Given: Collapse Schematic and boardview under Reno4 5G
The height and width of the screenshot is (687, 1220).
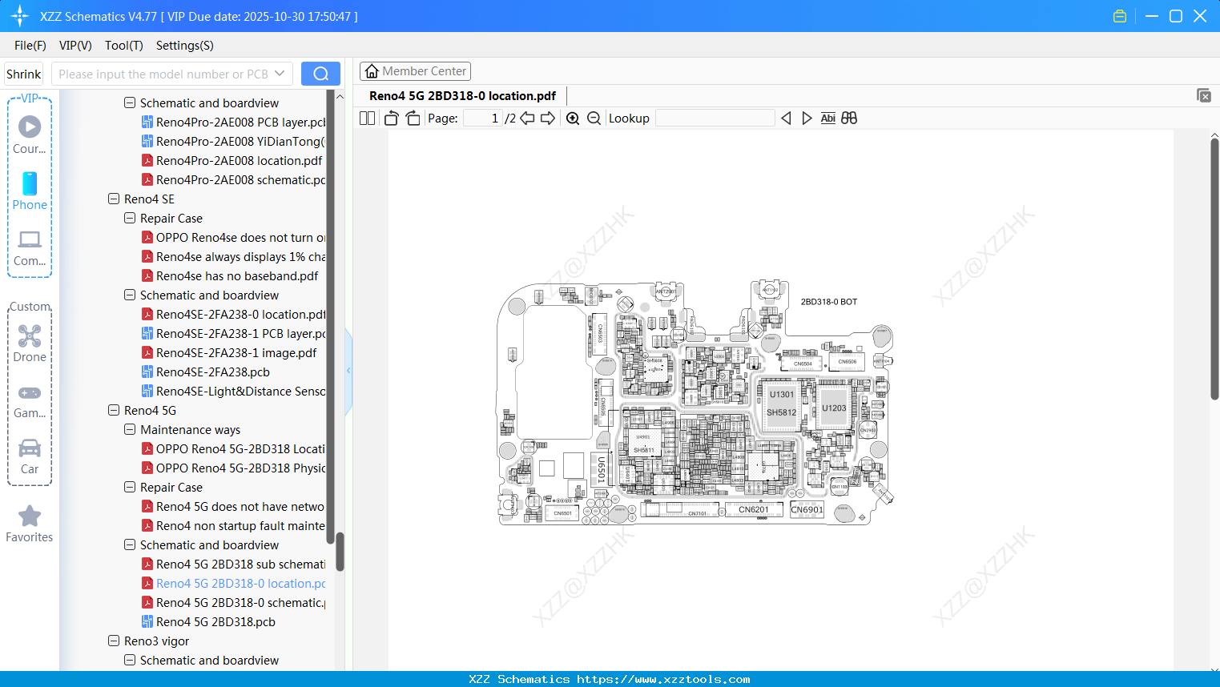Looking at the screenshot, I should [130, 544].
